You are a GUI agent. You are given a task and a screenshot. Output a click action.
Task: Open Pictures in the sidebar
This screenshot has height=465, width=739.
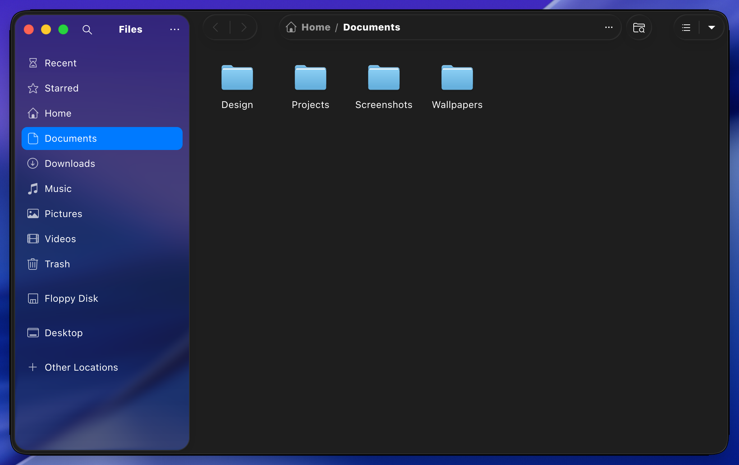[x=102, y=214]
